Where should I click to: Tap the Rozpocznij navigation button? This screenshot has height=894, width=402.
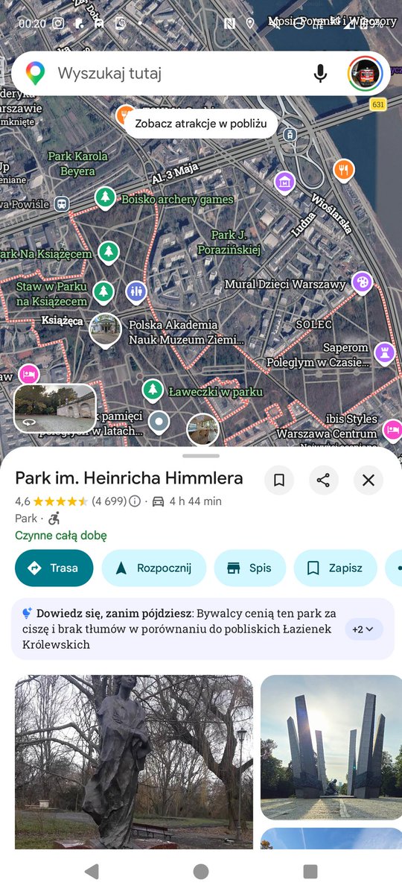pyautogui.click(x=153, y=568)
